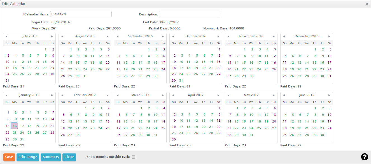View the calendar Summary
This screenshot has width=371, height=164.
coord(51,157)
